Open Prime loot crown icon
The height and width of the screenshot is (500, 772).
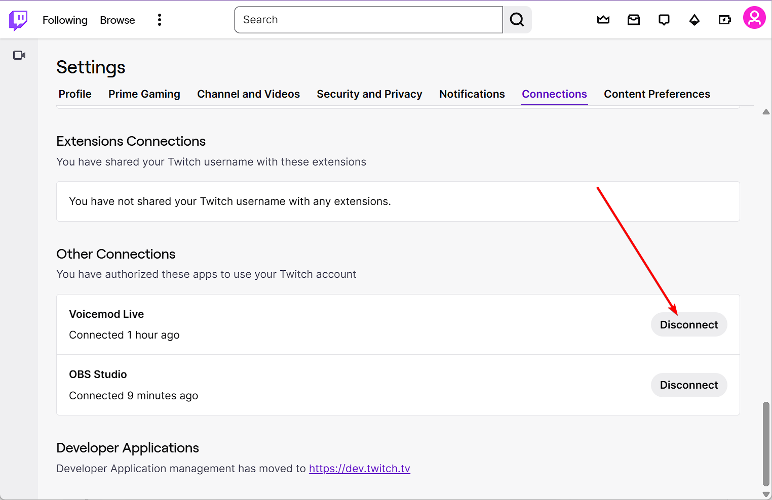click(603, 20)
